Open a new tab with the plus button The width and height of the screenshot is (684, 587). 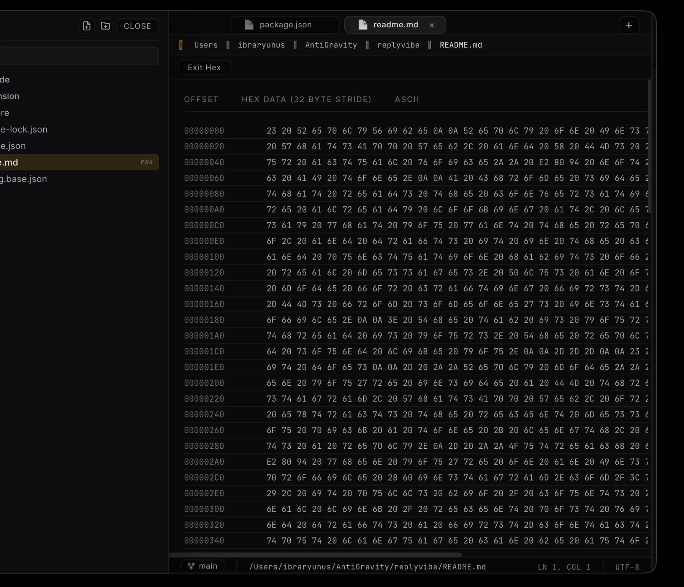click(629, 25)
